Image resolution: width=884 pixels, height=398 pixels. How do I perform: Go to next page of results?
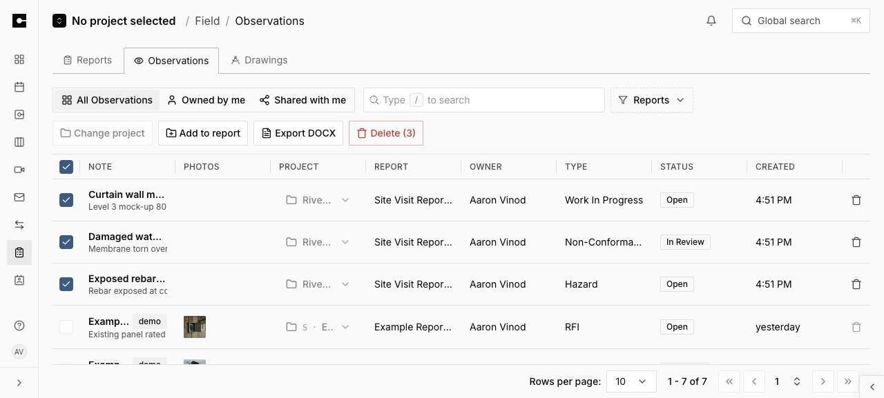click(x=823, y=381)
